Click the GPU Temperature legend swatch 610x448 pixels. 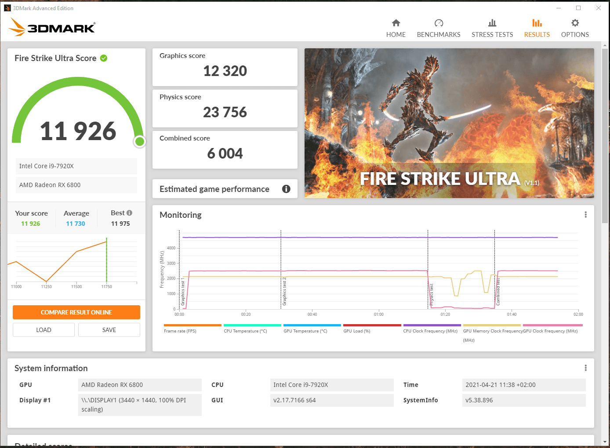(x=312, y=325)
